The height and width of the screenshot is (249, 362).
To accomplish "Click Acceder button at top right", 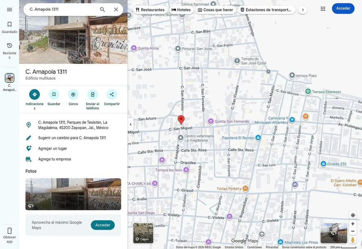I will [x=343, y=8].
